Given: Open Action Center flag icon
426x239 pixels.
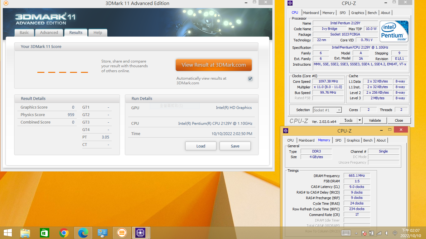Looking at the screenshot, I should [x=364, y=233].
